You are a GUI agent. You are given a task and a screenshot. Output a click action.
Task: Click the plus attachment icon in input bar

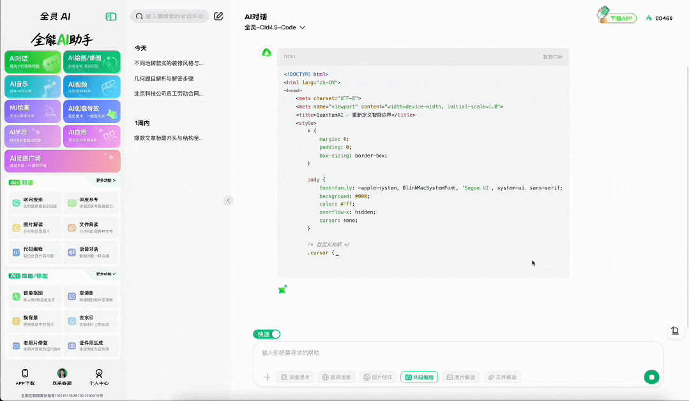pyautogui.click(x=267, y=377)
